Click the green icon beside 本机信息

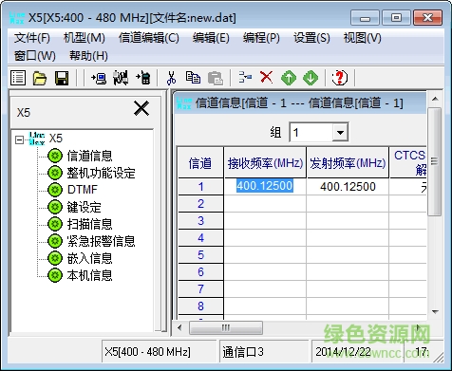(55, 275)
